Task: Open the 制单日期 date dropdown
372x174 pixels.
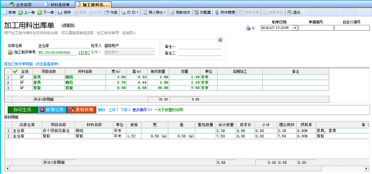Action: (295, 28)
